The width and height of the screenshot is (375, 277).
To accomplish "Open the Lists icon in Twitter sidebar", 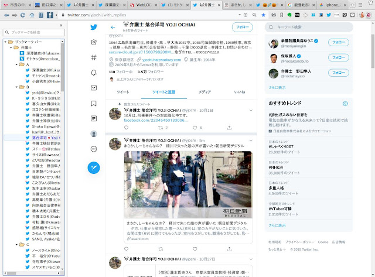I will point(94,118).
